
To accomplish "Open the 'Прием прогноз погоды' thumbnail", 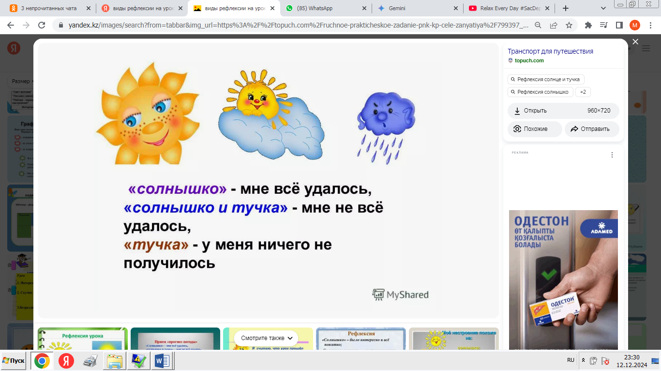I will 175,339.
